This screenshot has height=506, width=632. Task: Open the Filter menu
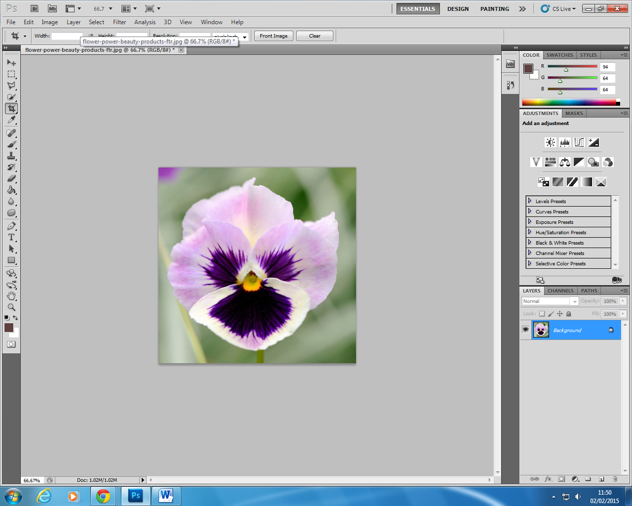[119, 22]
